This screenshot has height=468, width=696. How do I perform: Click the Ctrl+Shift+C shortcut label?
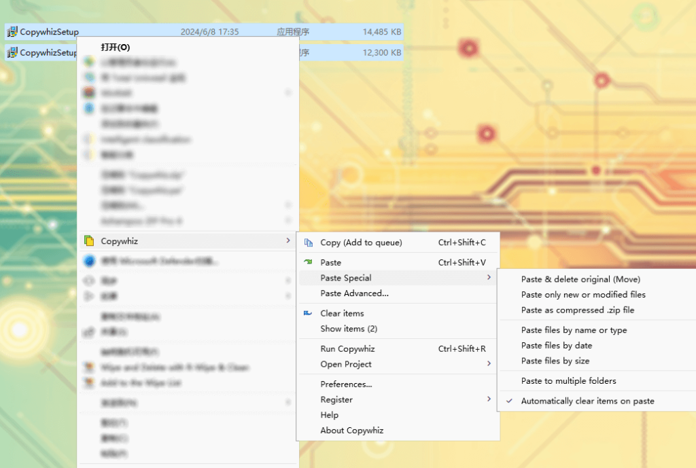tap(462, 242)
